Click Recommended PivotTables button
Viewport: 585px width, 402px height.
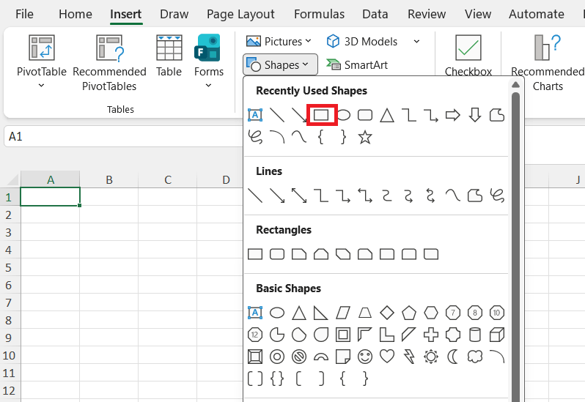click(x=109, y=62)
